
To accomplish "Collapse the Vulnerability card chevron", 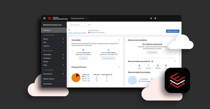I will tap(119, 40).
